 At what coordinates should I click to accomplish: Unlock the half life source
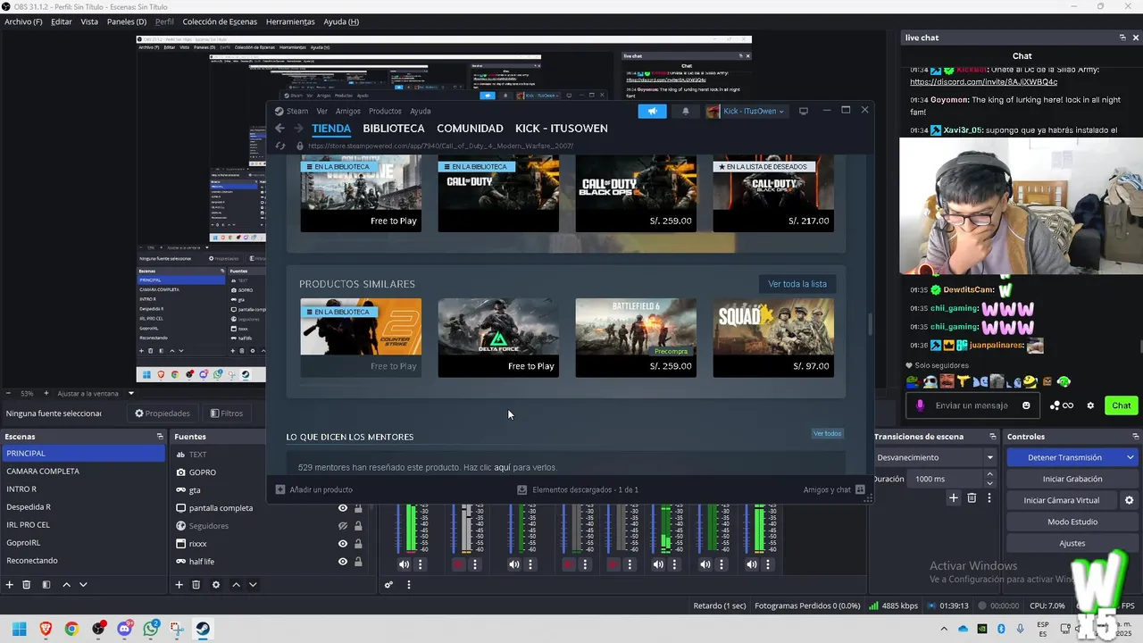click(358, 562)
